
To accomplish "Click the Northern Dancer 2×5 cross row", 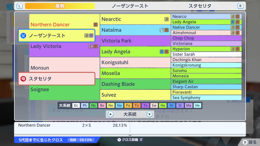I will [x=73, y=125].
